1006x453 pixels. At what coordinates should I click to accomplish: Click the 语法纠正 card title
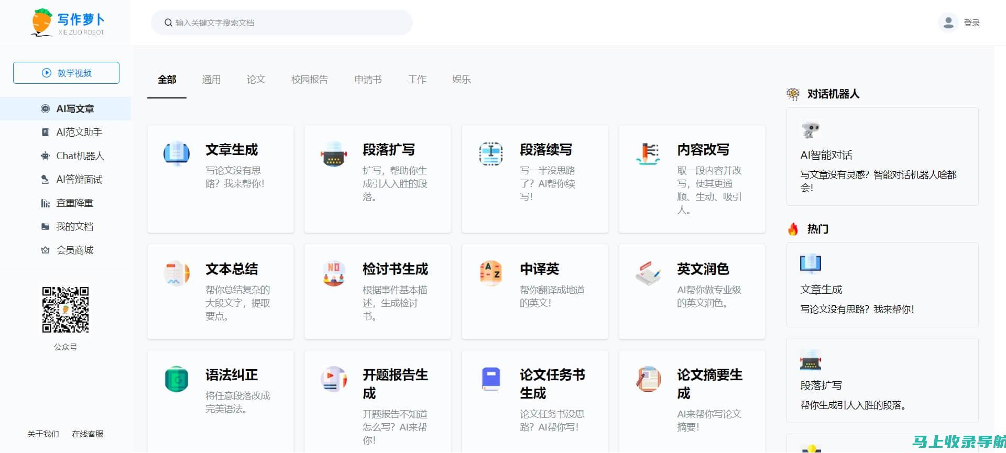232,375
